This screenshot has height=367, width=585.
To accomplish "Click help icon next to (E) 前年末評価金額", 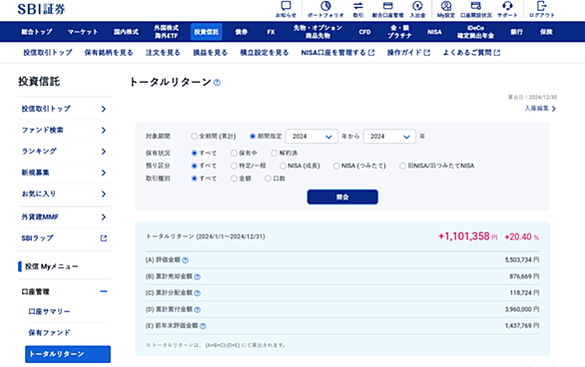I will click(203, 326).
